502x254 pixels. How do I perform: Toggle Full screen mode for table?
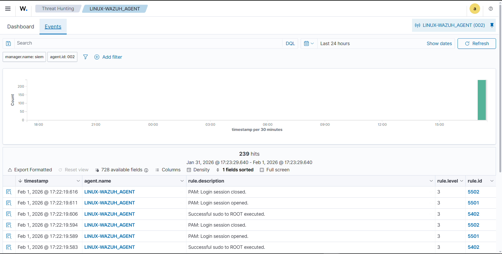275,170
